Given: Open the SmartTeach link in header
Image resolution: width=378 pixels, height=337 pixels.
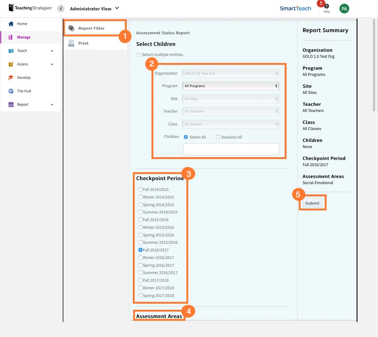Looking at the screenshot, I should [x=295, y=9].
